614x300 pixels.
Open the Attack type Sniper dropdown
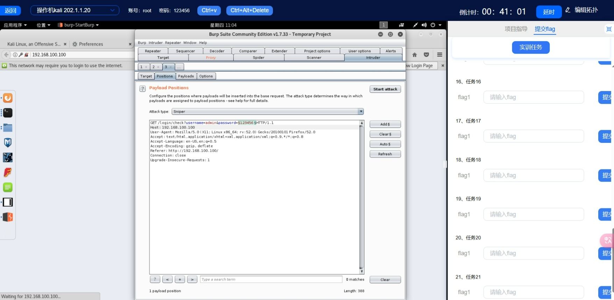[268, 111]
